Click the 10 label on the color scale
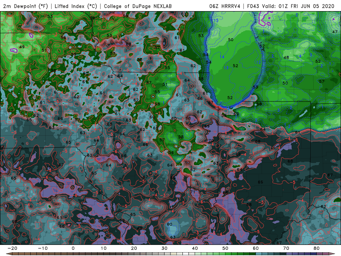 [x=104, y=248]
